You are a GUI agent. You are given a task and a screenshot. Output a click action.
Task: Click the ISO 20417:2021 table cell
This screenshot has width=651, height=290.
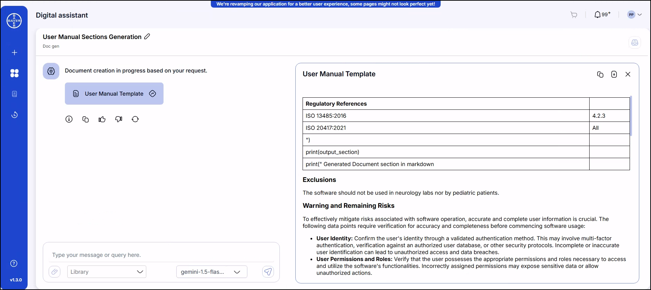click(446, 128)
